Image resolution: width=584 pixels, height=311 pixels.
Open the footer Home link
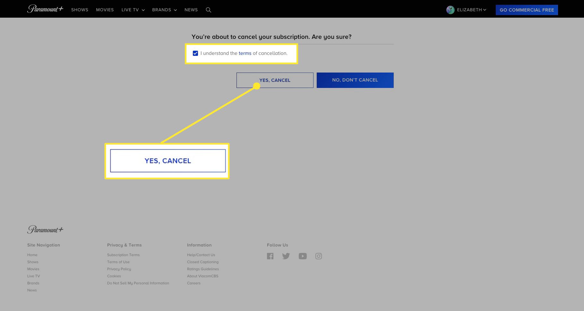32,255
